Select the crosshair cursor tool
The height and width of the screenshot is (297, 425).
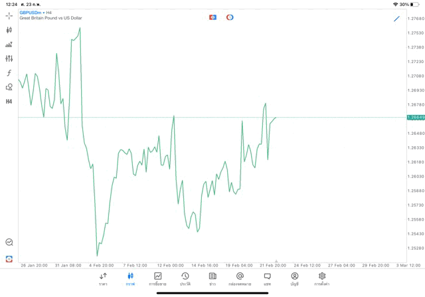[x=9, y=15]
